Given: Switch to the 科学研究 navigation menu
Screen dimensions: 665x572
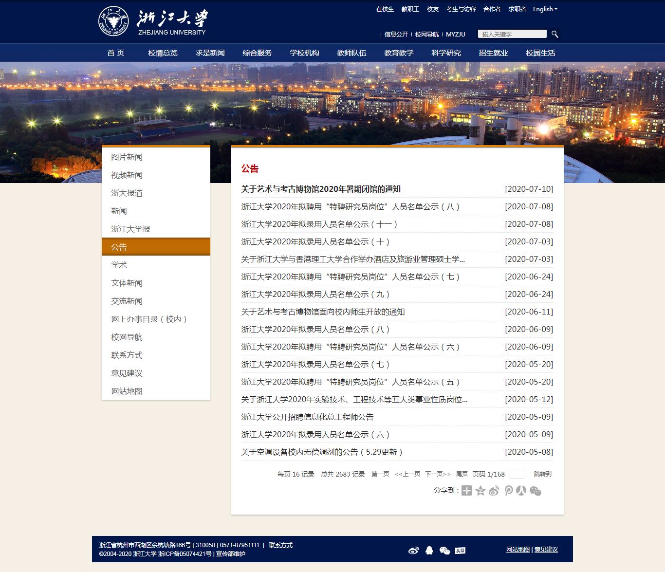Looking at the screenshot, I should tap(446, 53).
